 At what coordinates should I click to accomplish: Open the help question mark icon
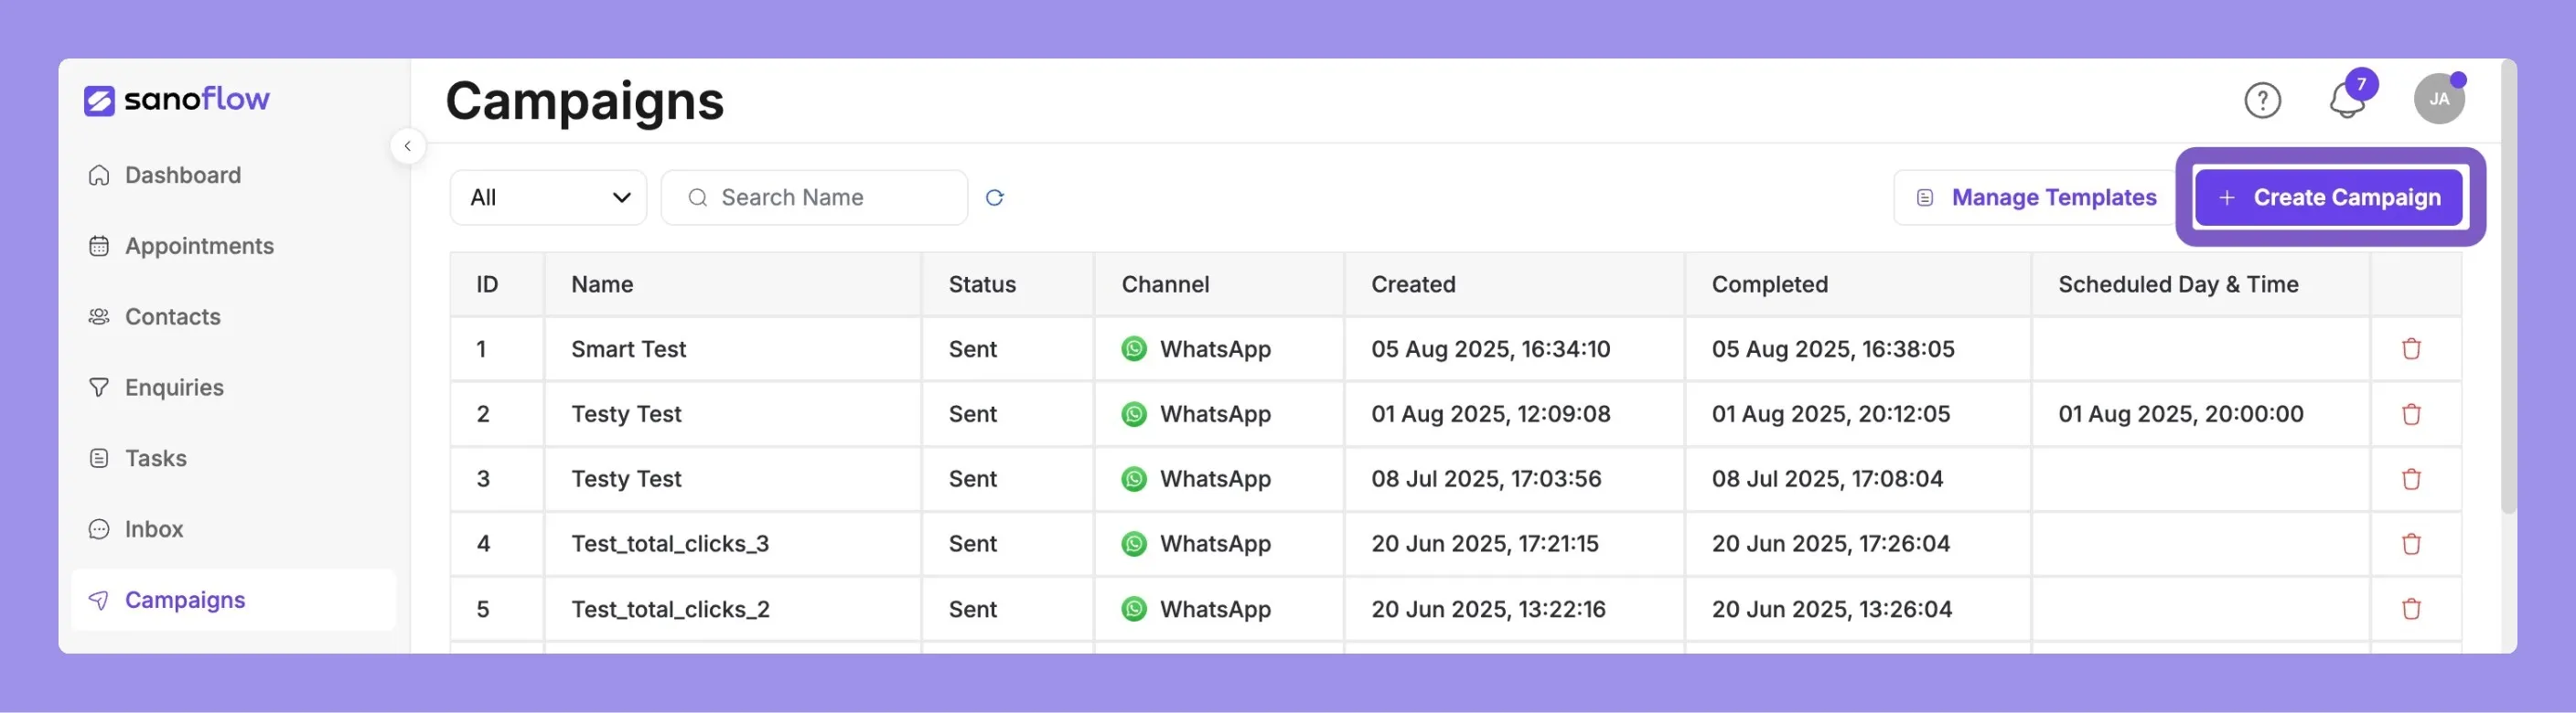click(2262, 100)
